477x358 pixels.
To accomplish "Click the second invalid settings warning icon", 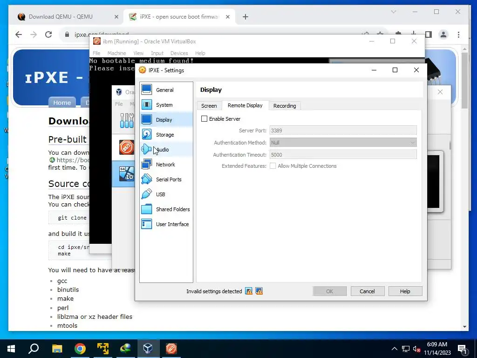I will [259, 291].
